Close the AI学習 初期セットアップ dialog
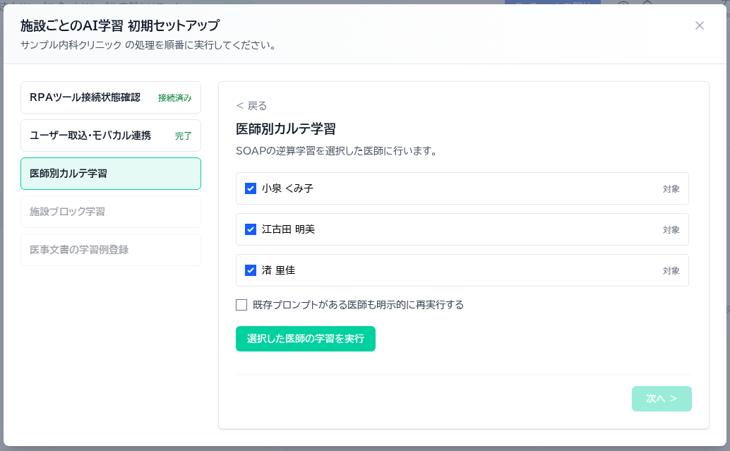Screen dimensions: 730x451 pyautogui.click(x=699, y=25)
